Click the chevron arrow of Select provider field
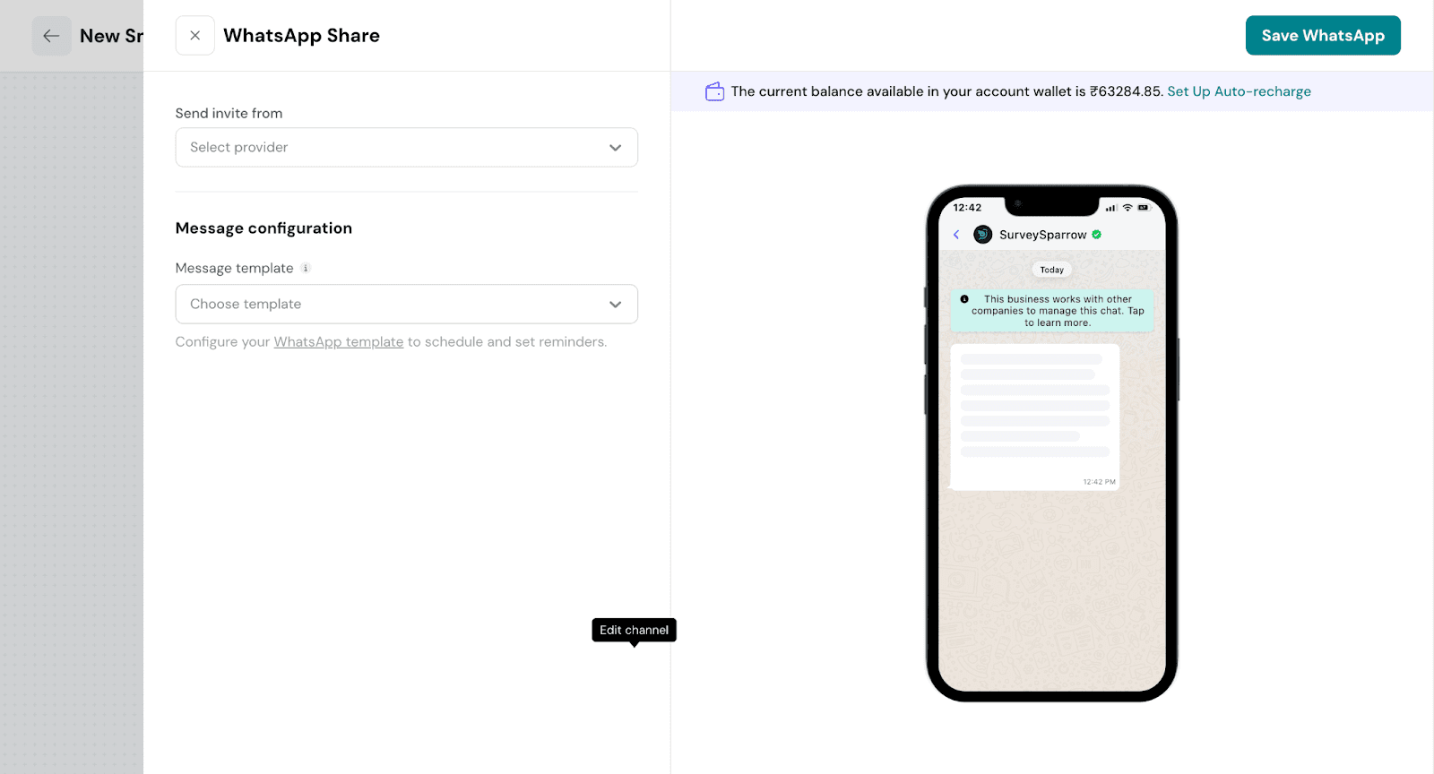Screen dimensions: 1434x774 (x=615, y=148)
